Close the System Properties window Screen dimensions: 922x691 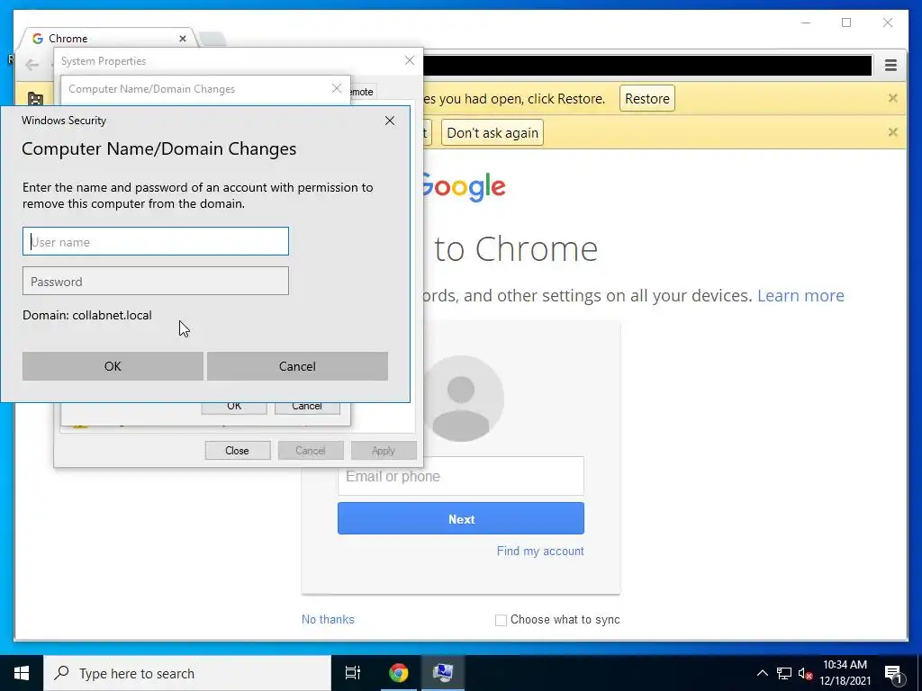tap(410, 60)
